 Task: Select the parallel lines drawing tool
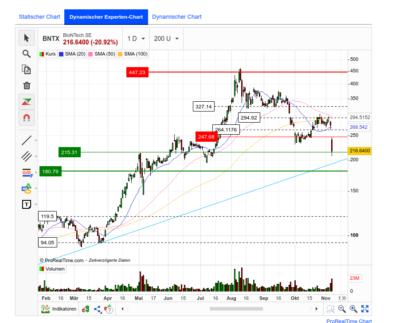pyautogui.click(x=27, y=156)
